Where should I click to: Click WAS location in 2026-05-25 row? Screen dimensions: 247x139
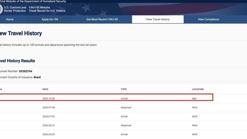(195, 134)
